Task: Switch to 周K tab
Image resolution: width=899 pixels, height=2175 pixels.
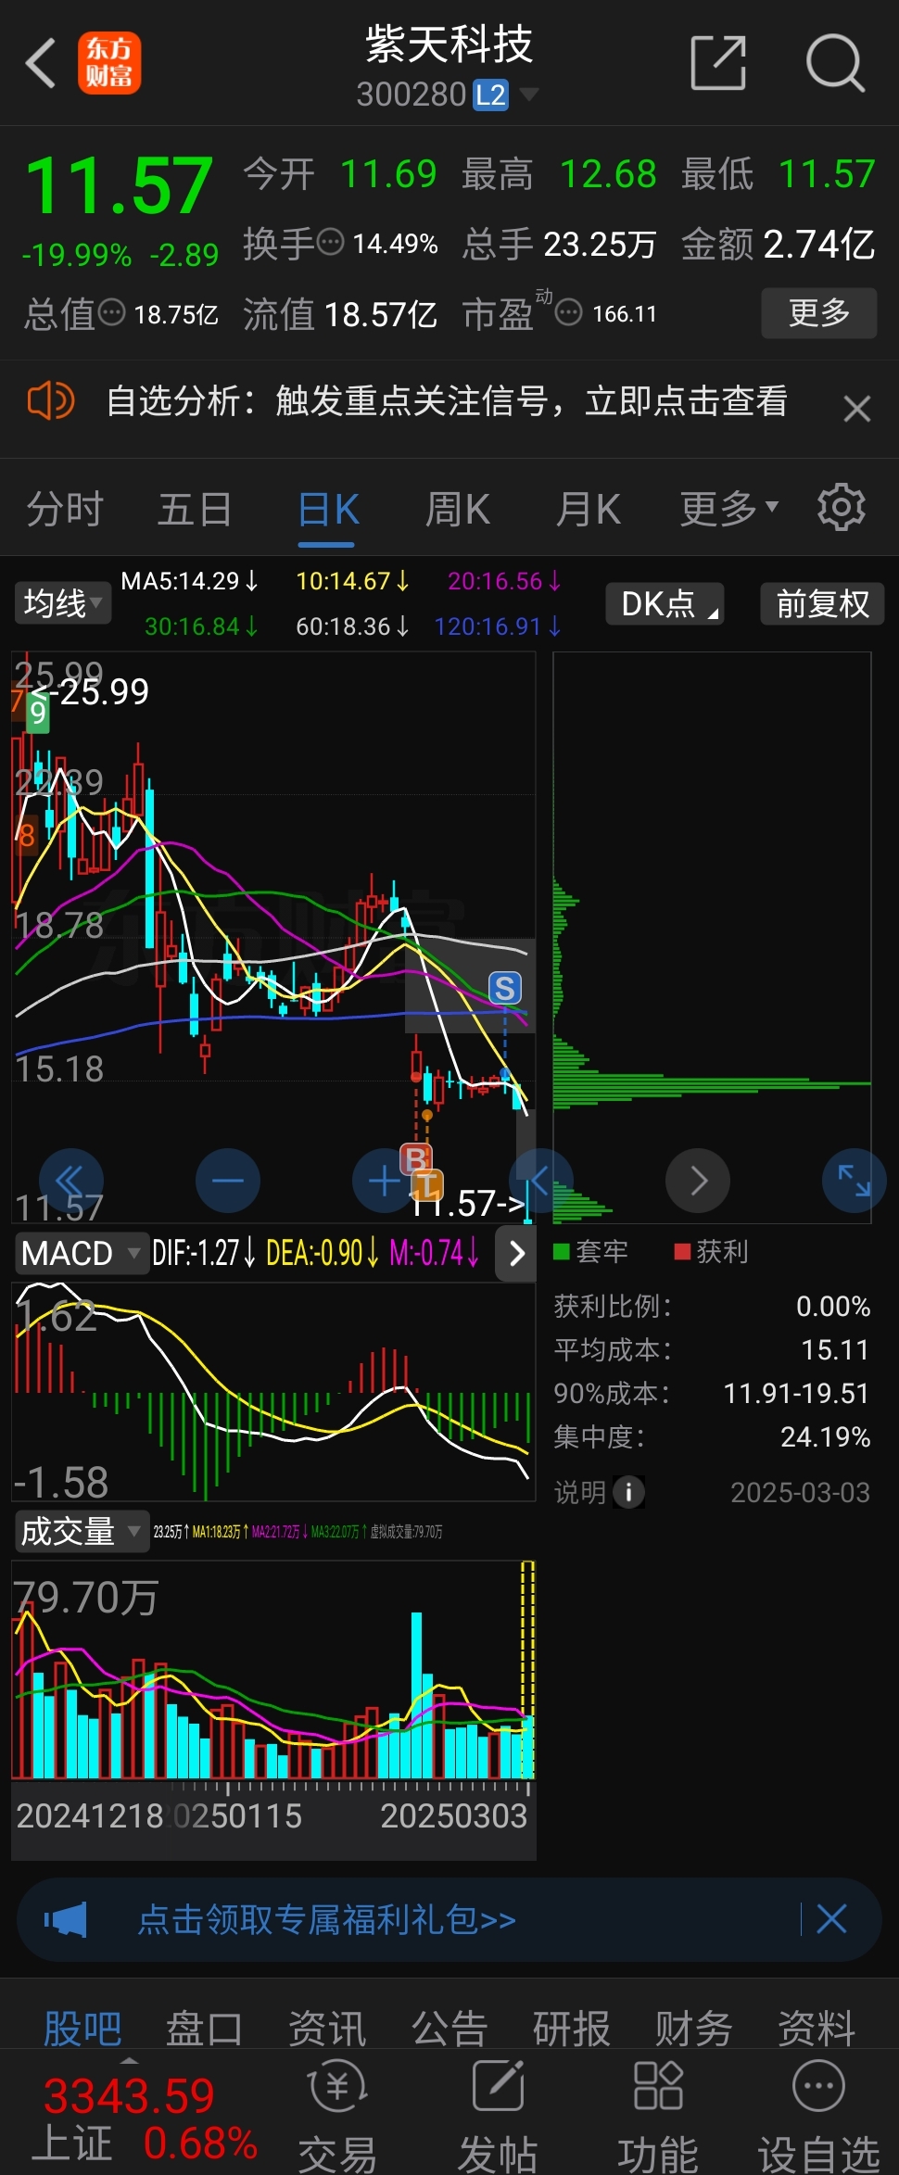Action: pyautogui.click(x=458, y=509)
